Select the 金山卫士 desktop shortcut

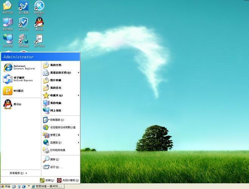[23, 23]
